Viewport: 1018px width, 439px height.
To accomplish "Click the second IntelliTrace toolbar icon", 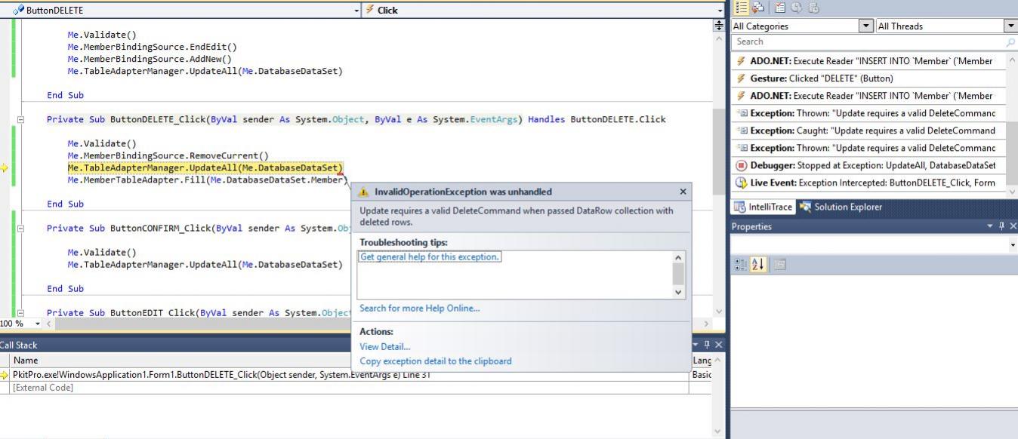I will (x=758, y=8).
